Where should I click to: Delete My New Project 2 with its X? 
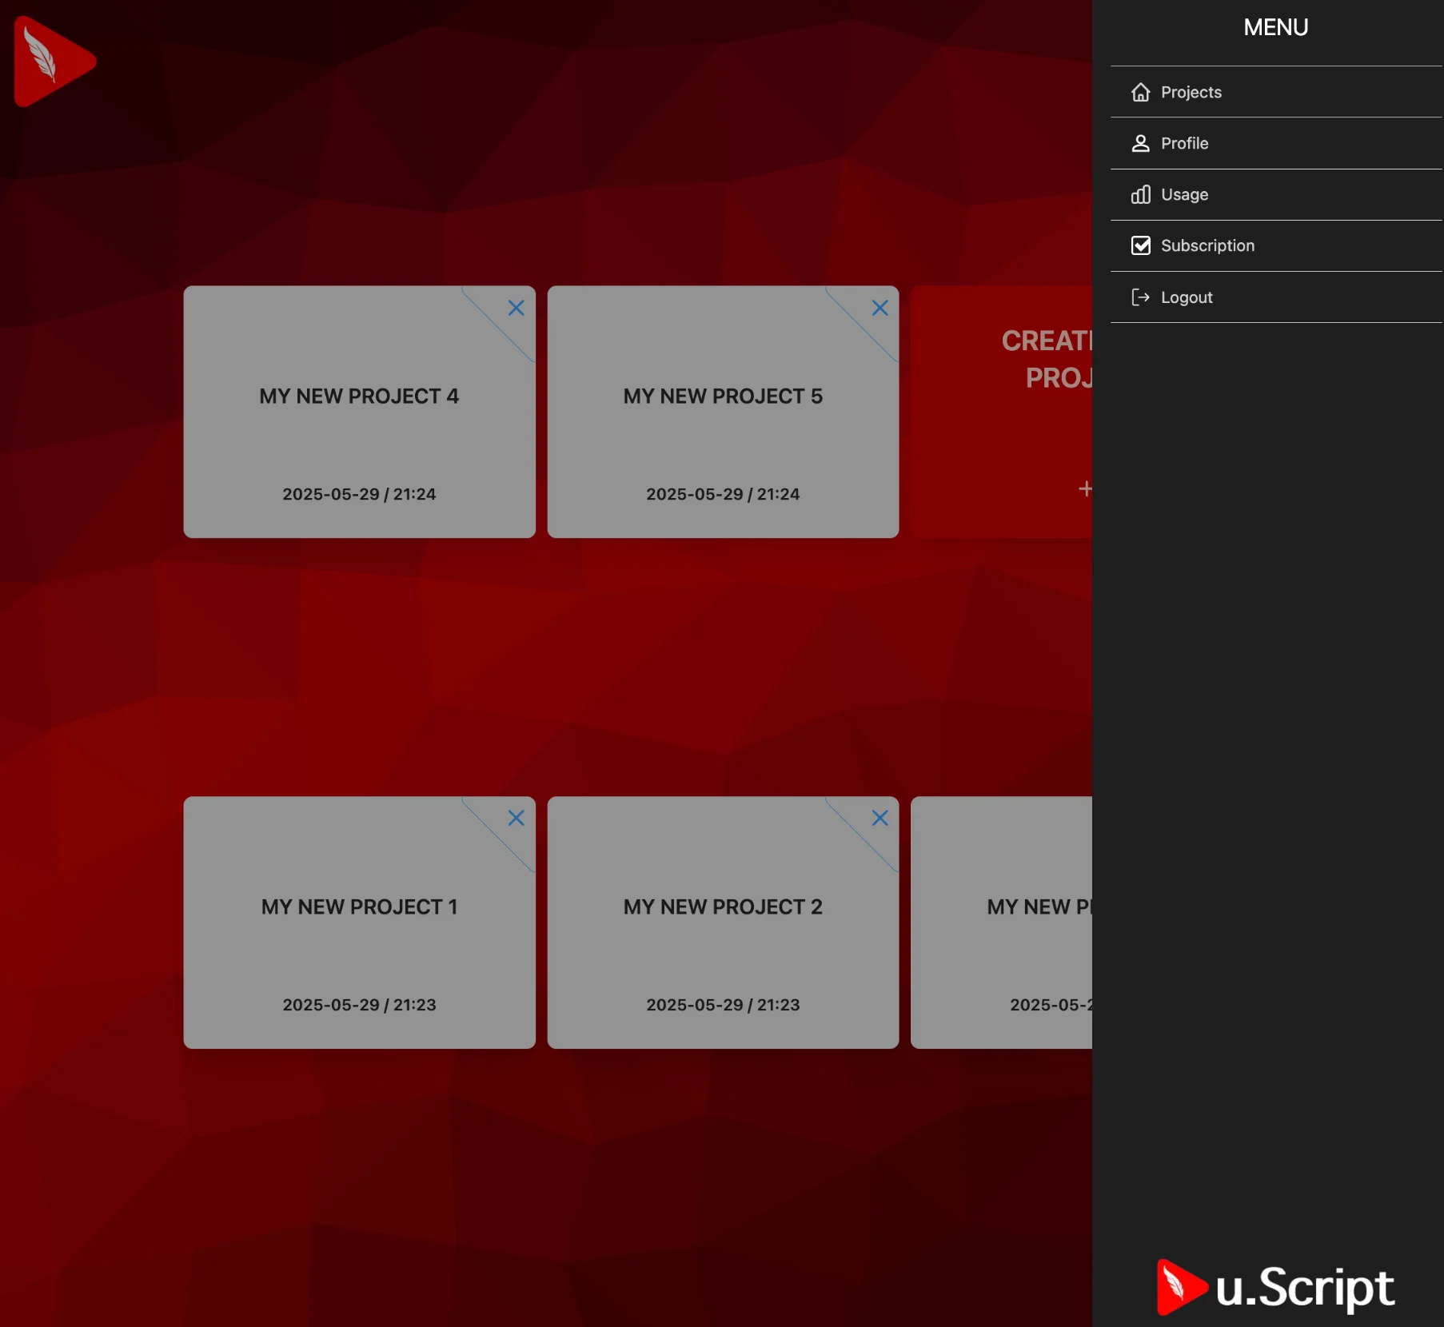click(x=880, y=818)
